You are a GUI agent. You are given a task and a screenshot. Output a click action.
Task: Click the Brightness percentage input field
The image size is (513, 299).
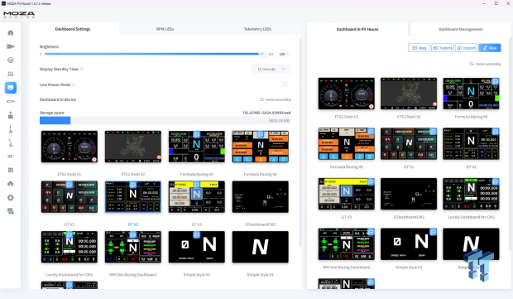pyautogui.click(x=283, y=54)
